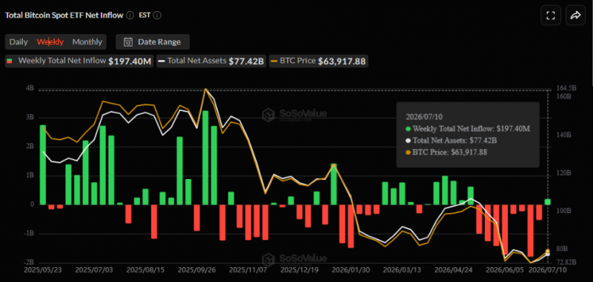Viewport: 593px width, 282px height.
Task: Click left axis 4B label
Action: pyautogui.click(x=30, y=88)
